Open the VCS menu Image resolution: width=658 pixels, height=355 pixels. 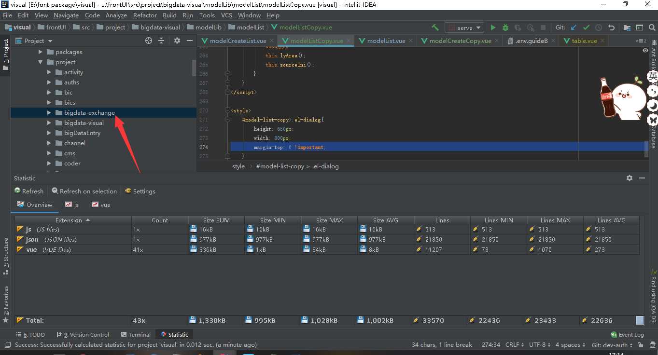[x=226, y=15]
